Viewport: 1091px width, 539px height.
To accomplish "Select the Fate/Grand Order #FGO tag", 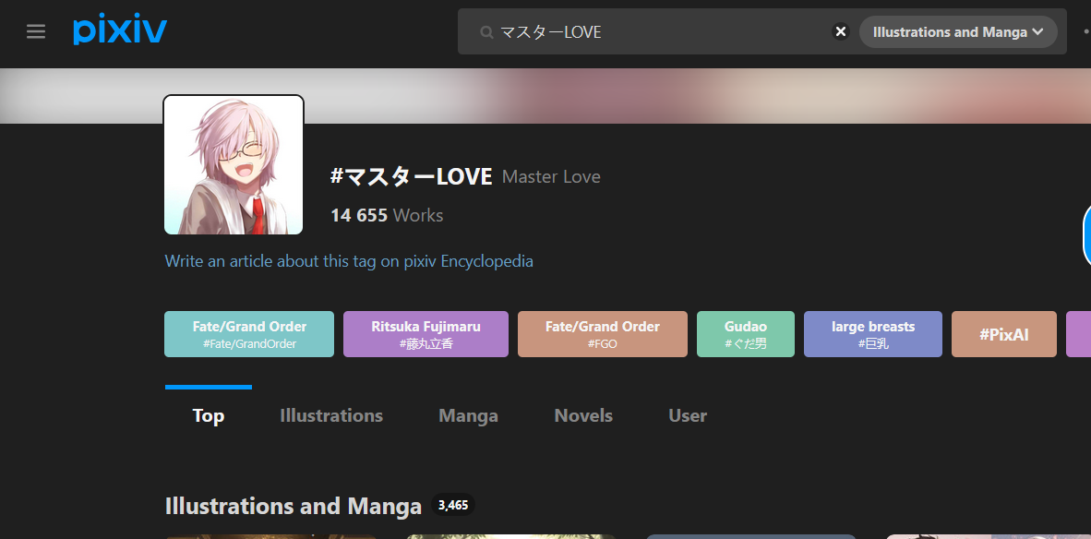I will (603, 334).
